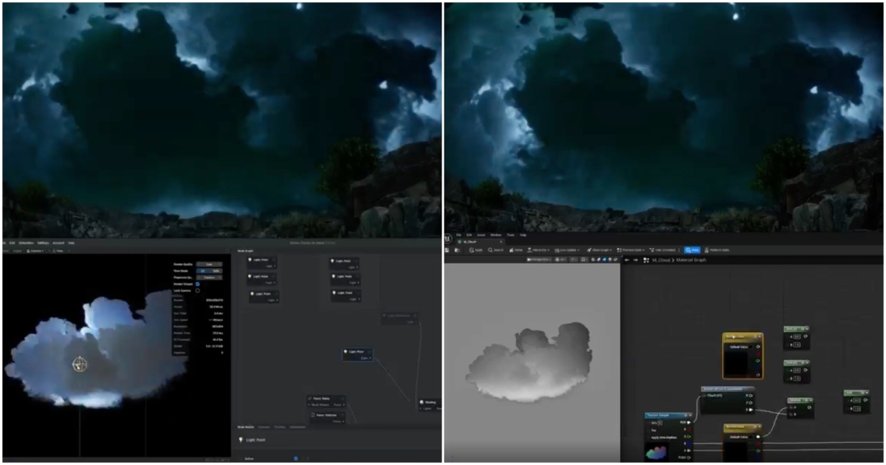Select Lit under View Mode in cloud viewport
886x465 pixels.
[202, 271]
